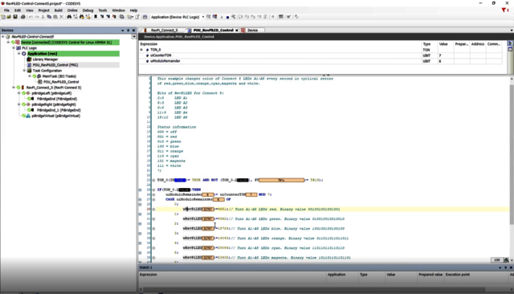
Task: Click uiModuloRemainder row in variable table
Action: point(320,61)
